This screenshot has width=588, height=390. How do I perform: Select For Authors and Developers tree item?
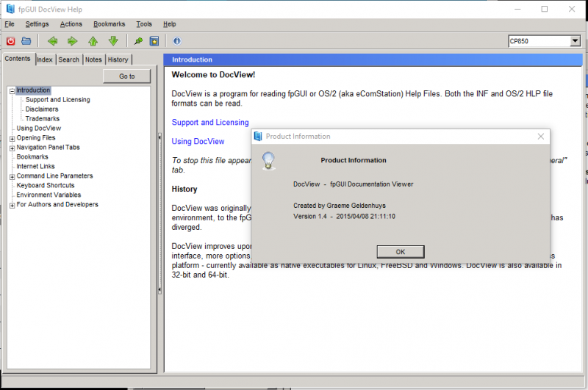[x=57, y=205]
